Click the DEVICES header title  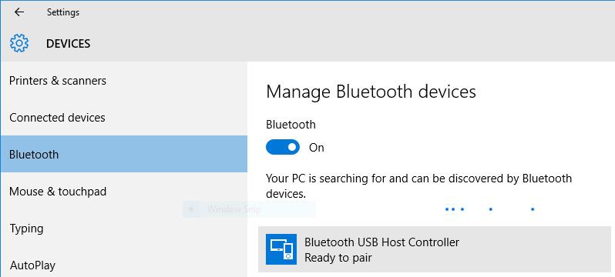point(69,44)
